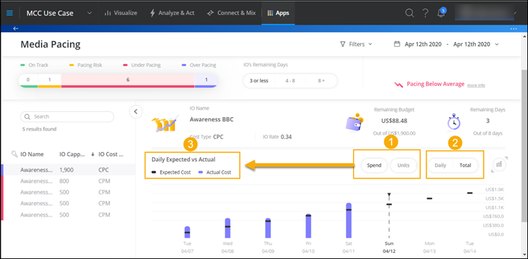The width and height of the screenshot is (528, 259).
Task: Select the IO row with cap 800
Action: (68, 181)
